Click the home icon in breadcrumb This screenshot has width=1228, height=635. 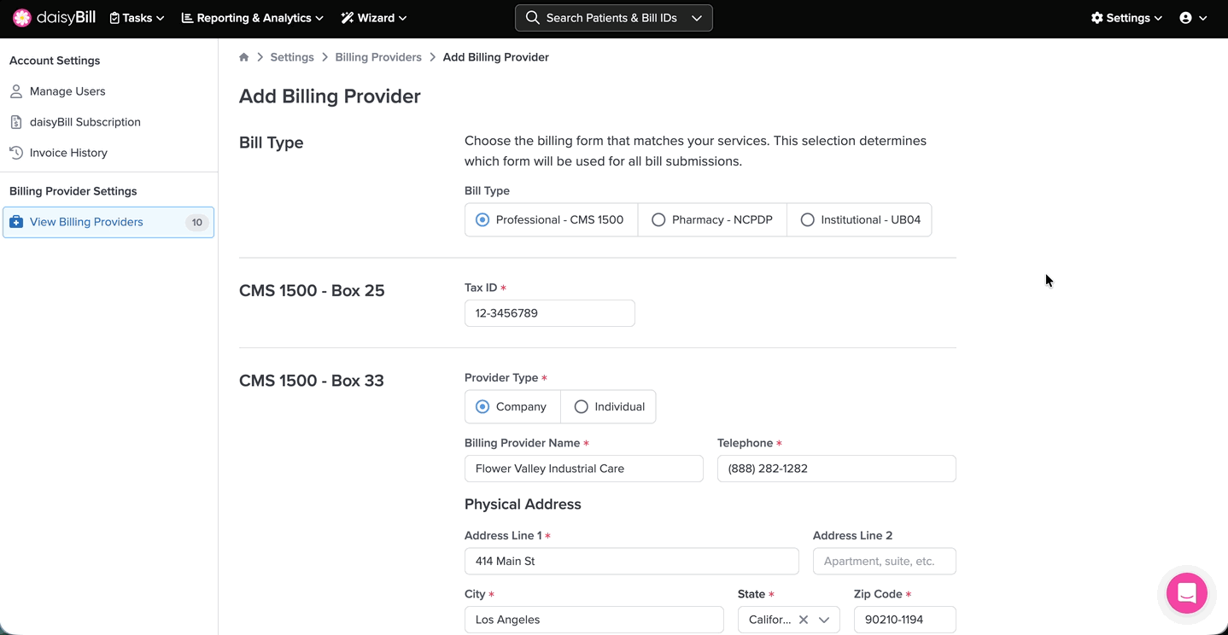tap(244, 57)
